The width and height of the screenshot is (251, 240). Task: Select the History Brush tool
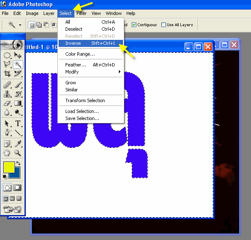[17, 94]
